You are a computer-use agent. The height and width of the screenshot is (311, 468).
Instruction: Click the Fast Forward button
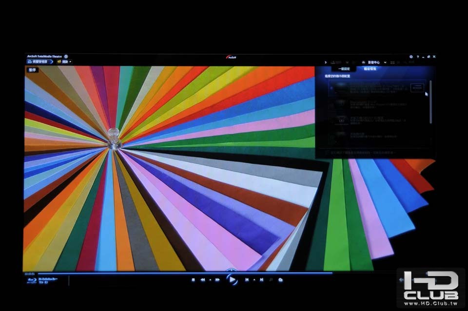pyautogui.click(x=217, y=280)
